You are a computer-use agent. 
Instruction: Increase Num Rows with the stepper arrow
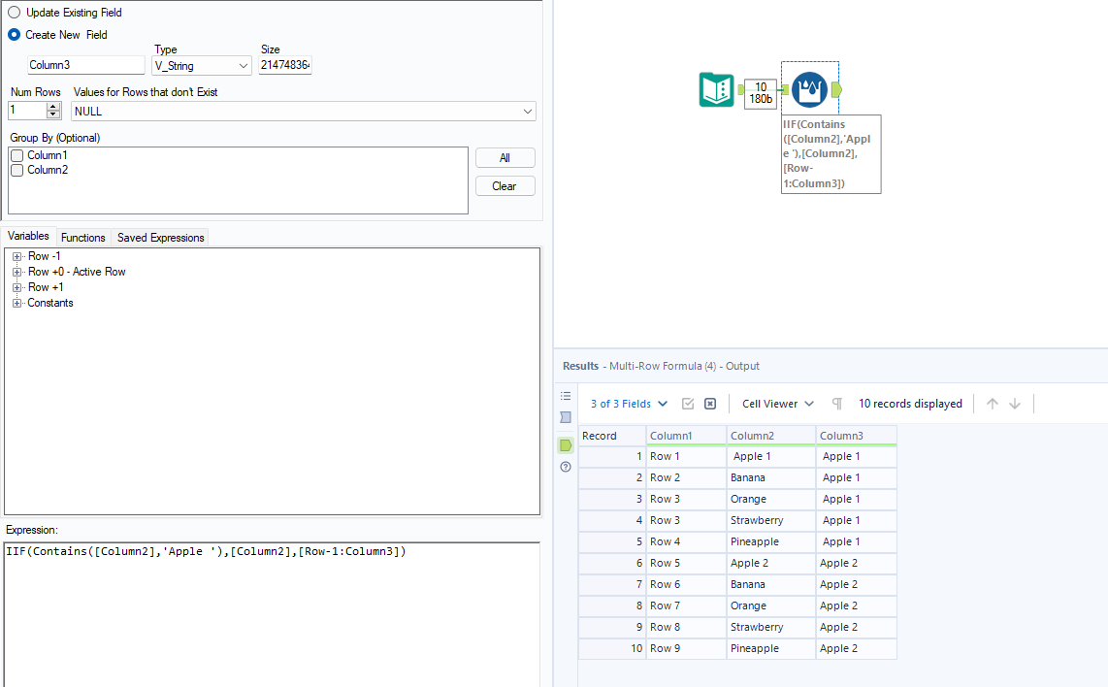(x=51, y=105)
